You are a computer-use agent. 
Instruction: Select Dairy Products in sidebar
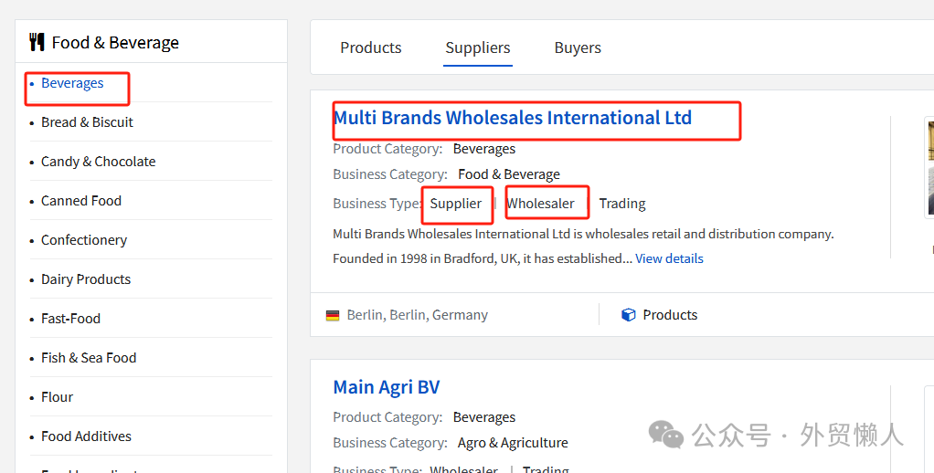85,279
